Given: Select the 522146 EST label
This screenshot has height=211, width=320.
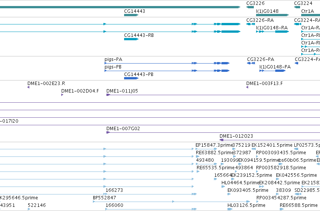Looking at the screenshot, I should pyautogui.click(x=37, y=205).
